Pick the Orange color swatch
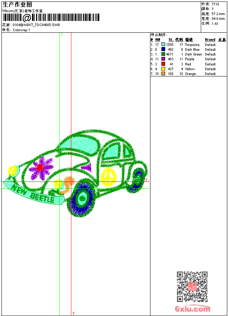 point(163,73)
